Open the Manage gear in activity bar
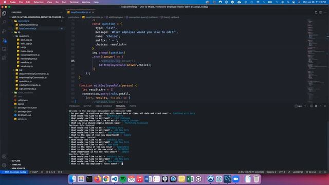This screenshot has width=329, height=185. pyautogui.click(x=4, y=165)
